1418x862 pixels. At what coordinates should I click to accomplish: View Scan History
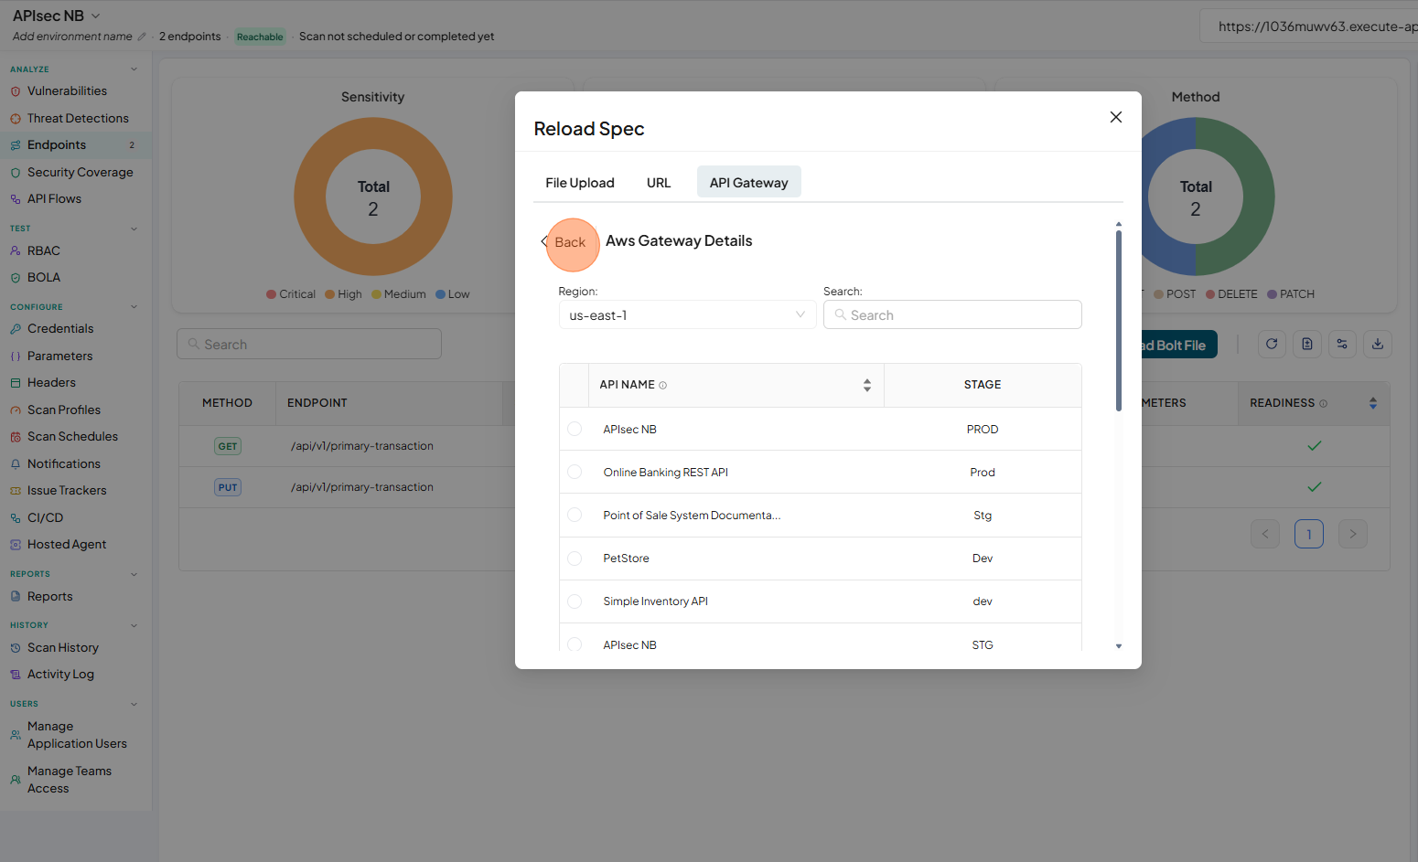pos(62,648)
